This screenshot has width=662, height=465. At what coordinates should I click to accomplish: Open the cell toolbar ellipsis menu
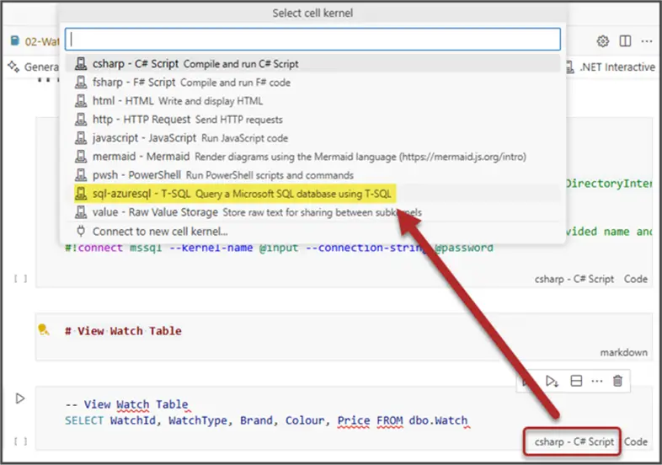pyautogui.click(x=597, y=382)
